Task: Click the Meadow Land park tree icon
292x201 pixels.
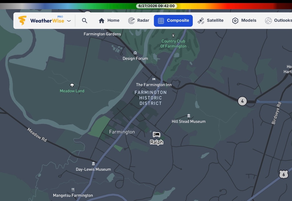Action: [x=72, y=85]
